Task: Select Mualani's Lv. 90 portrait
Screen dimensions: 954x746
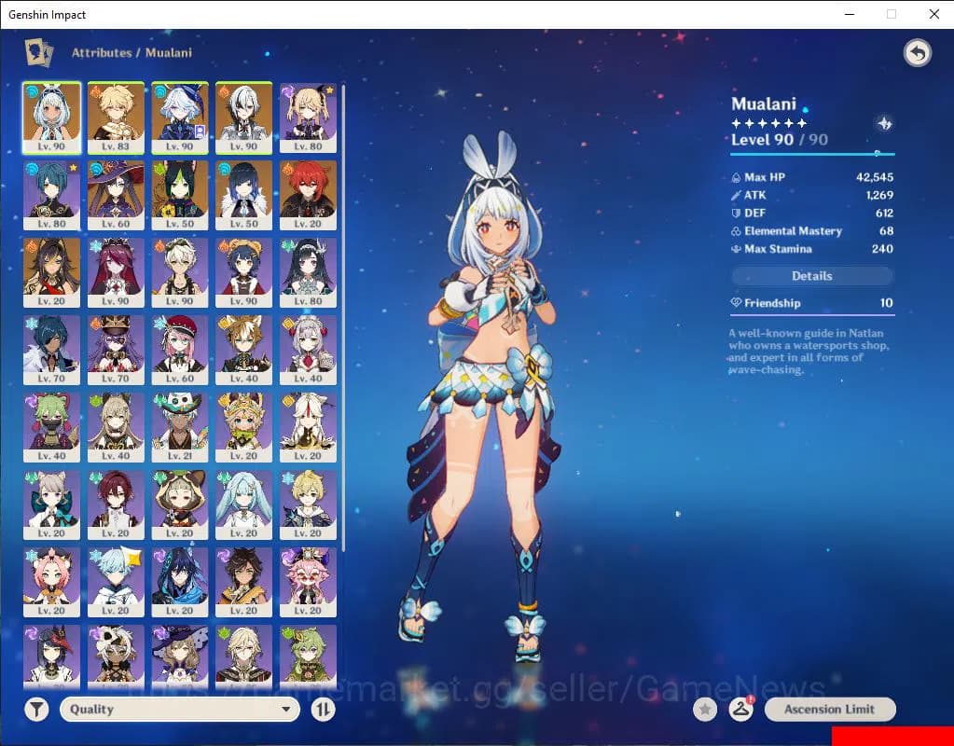Action: point(51,118)
